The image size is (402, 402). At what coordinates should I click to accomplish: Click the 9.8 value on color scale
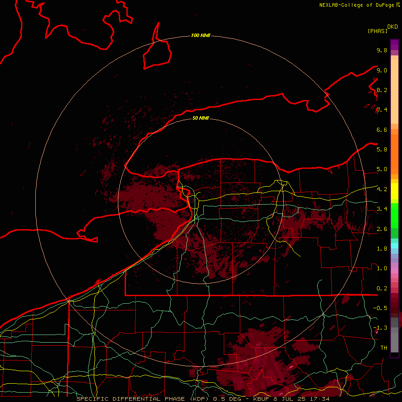(382, 50)
